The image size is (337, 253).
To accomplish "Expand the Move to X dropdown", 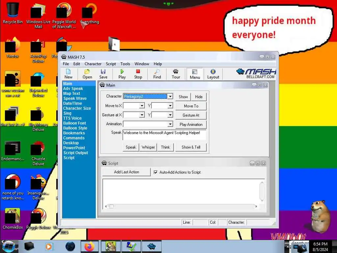I will click(x=142, y=106).
